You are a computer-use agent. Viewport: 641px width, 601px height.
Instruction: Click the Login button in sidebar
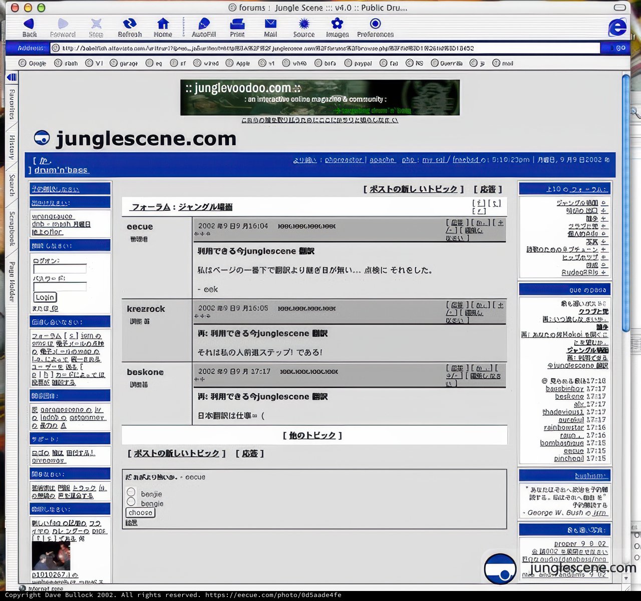click(45, 297)
